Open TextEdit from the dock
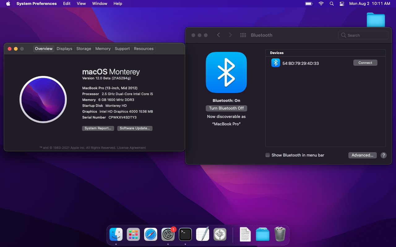This screenshot has width=396, height=247. [203, 235]
